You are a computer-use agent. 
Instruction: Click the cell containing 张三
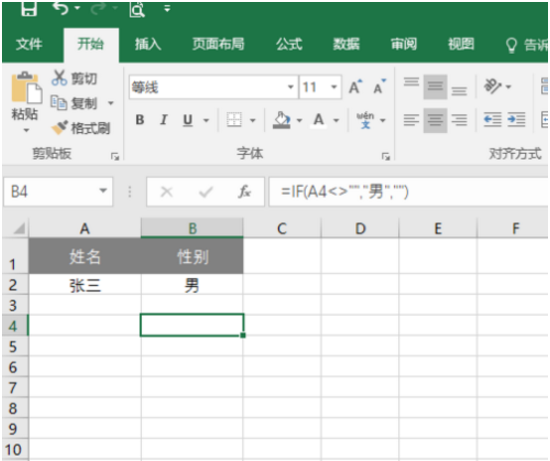pyautogui.click(x=85, y=285)
